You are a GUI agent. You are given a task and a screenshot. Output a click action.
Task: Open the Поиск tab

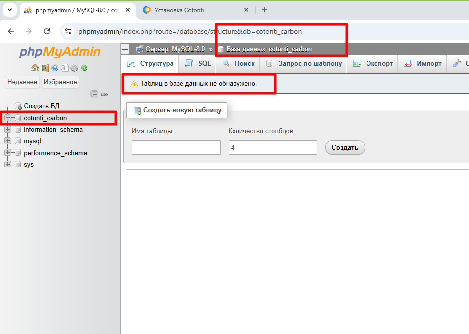(238, 64)
